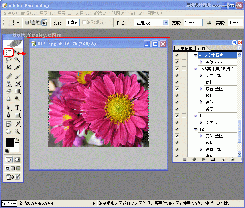Select the Magic Wand tool

pos(17,60)
